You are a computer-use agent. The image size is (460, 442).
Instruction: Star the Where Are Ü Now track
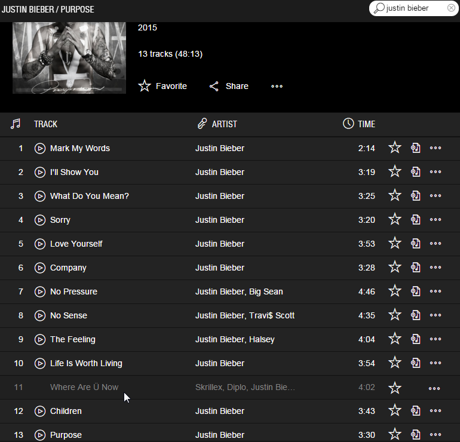click(395, 388)
